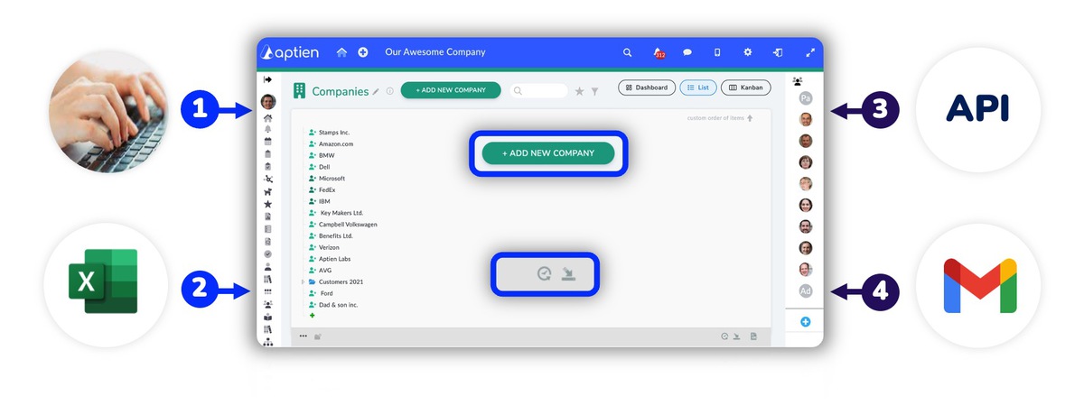Toggle fullscreen with the expand arrows icon
This screenshot has height=415, width=1084.
point(810,52)
